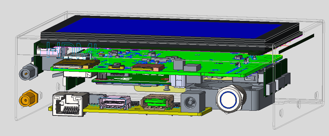Select the dark green middle circuit board
Screen dimensions: 329x136
point(130,80)
